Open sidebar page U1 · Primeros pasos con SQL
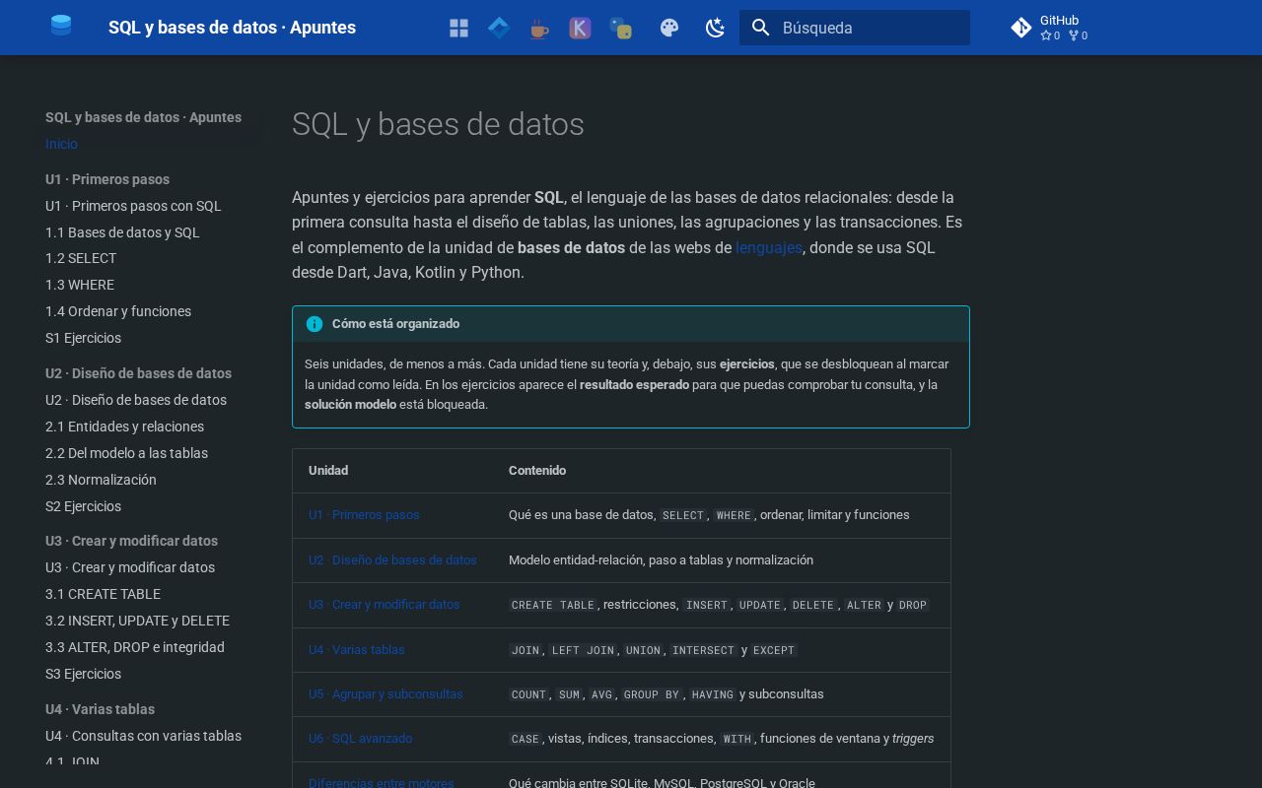This screenshot has height=788, width=1262. coord(133,206)
